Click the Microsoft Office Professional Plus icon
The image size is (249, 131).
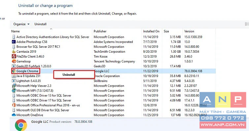[x=14, y=105]
